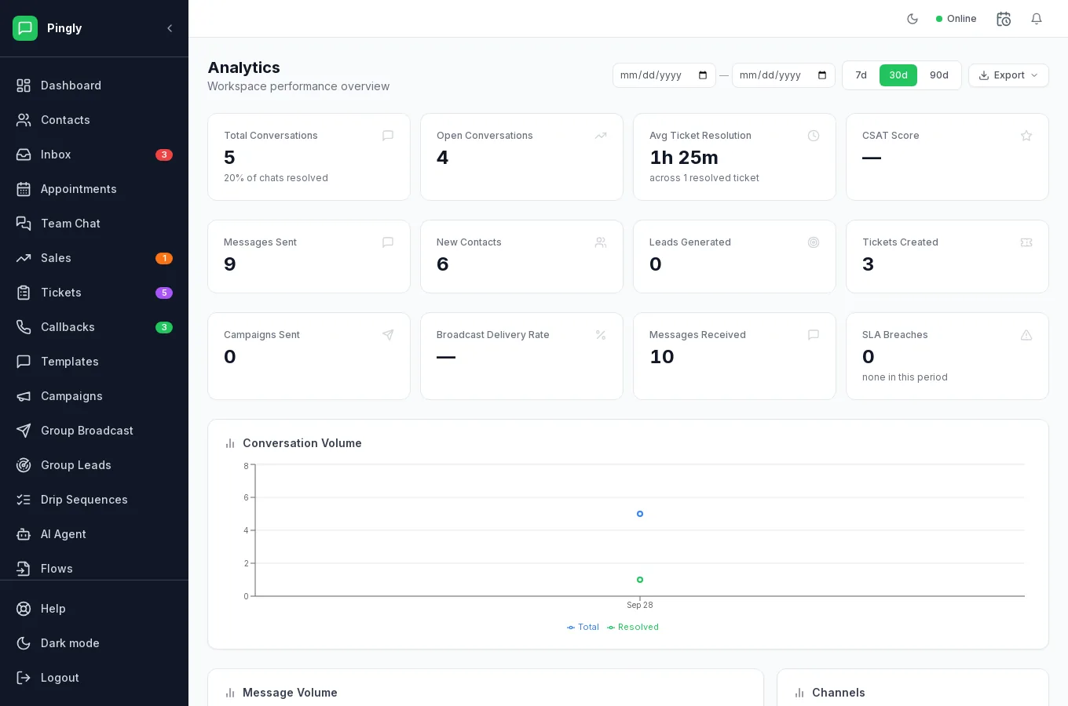The height and width of the screenshot is (706, 1068).
Task: Click the Sales badge showing 1
Action: (164, 258)
